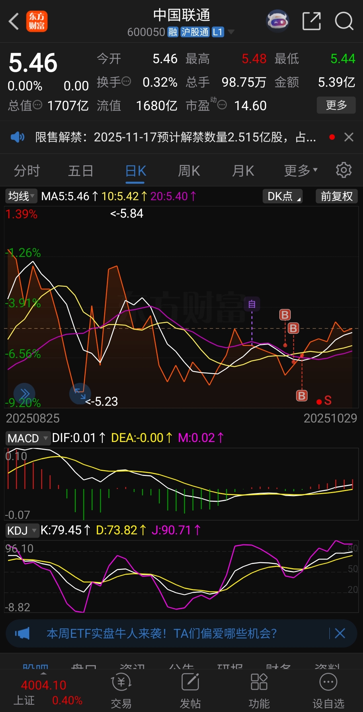Open the 前复权 adjustment selector
The image size is (363, 712).
point(336,196)
